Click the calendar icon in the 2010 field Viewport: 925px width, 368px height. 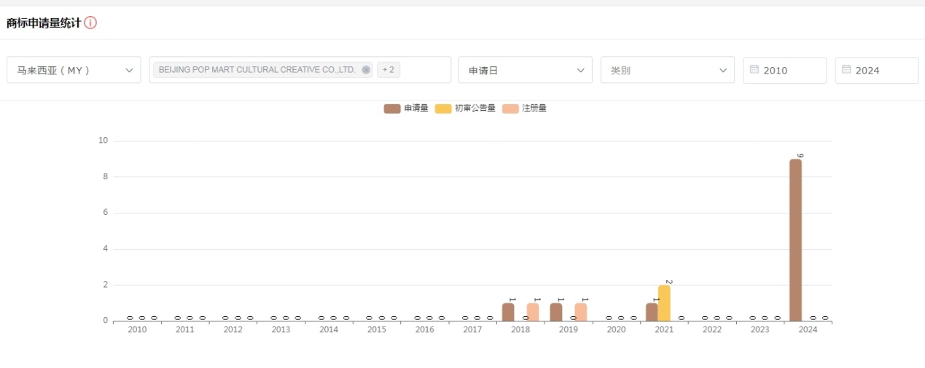[x=754, y=70]
